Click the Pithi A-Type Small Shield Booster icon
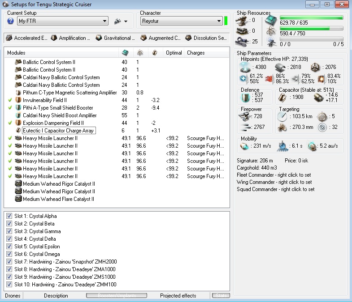352x302 pixels. (x=18, y=108)
